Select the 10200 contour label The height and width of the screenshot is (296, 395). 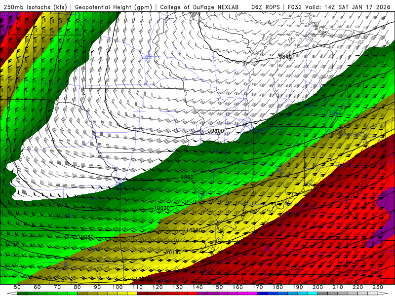(x=143, y=279)
